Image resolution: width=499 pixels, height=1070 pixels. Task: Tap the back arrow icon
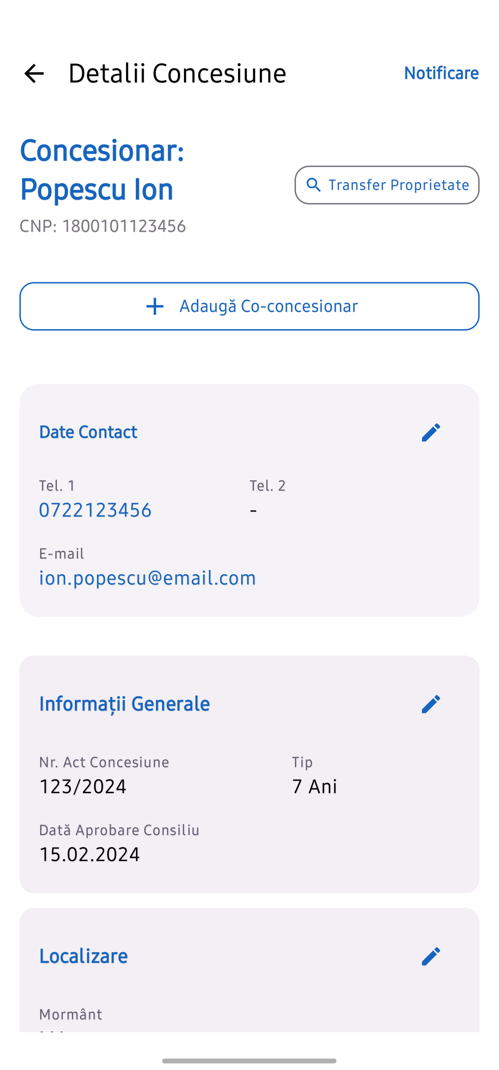(x=34, y=73)
